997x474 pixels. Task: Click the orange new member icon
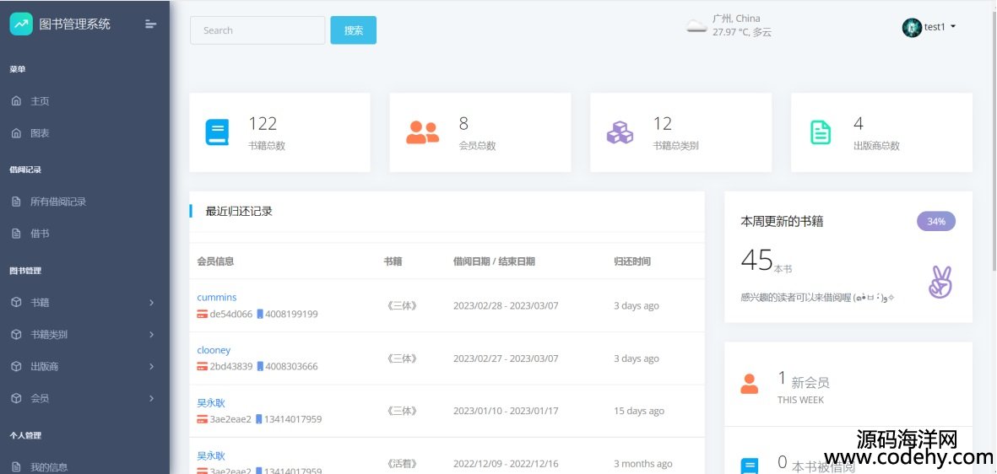(x=749, y=384)
